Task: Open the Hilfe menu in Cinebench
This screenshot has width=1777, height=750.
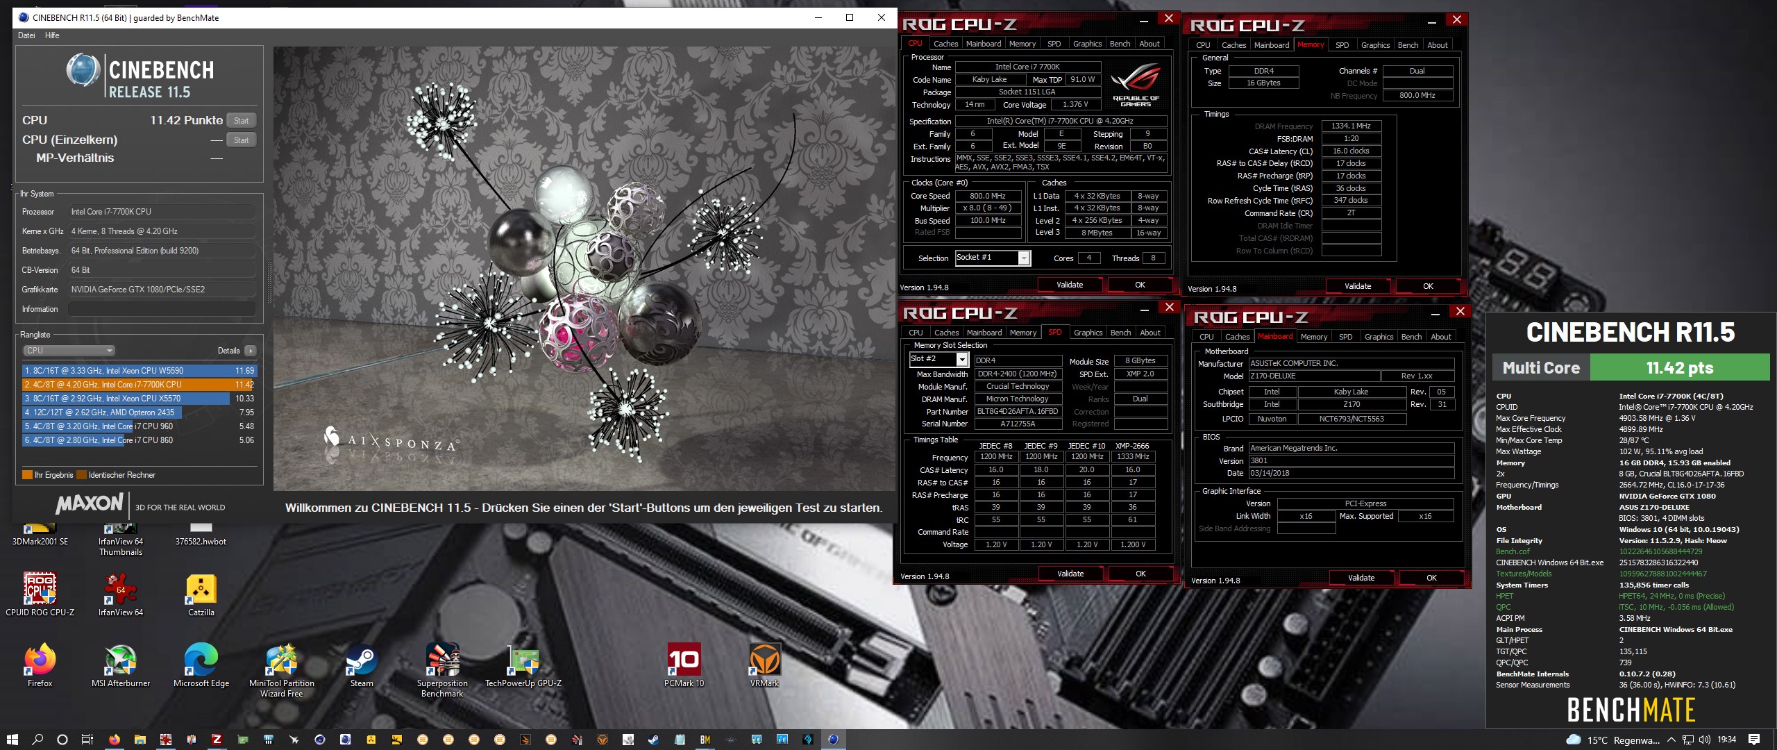Action: [x=52, y=35]
